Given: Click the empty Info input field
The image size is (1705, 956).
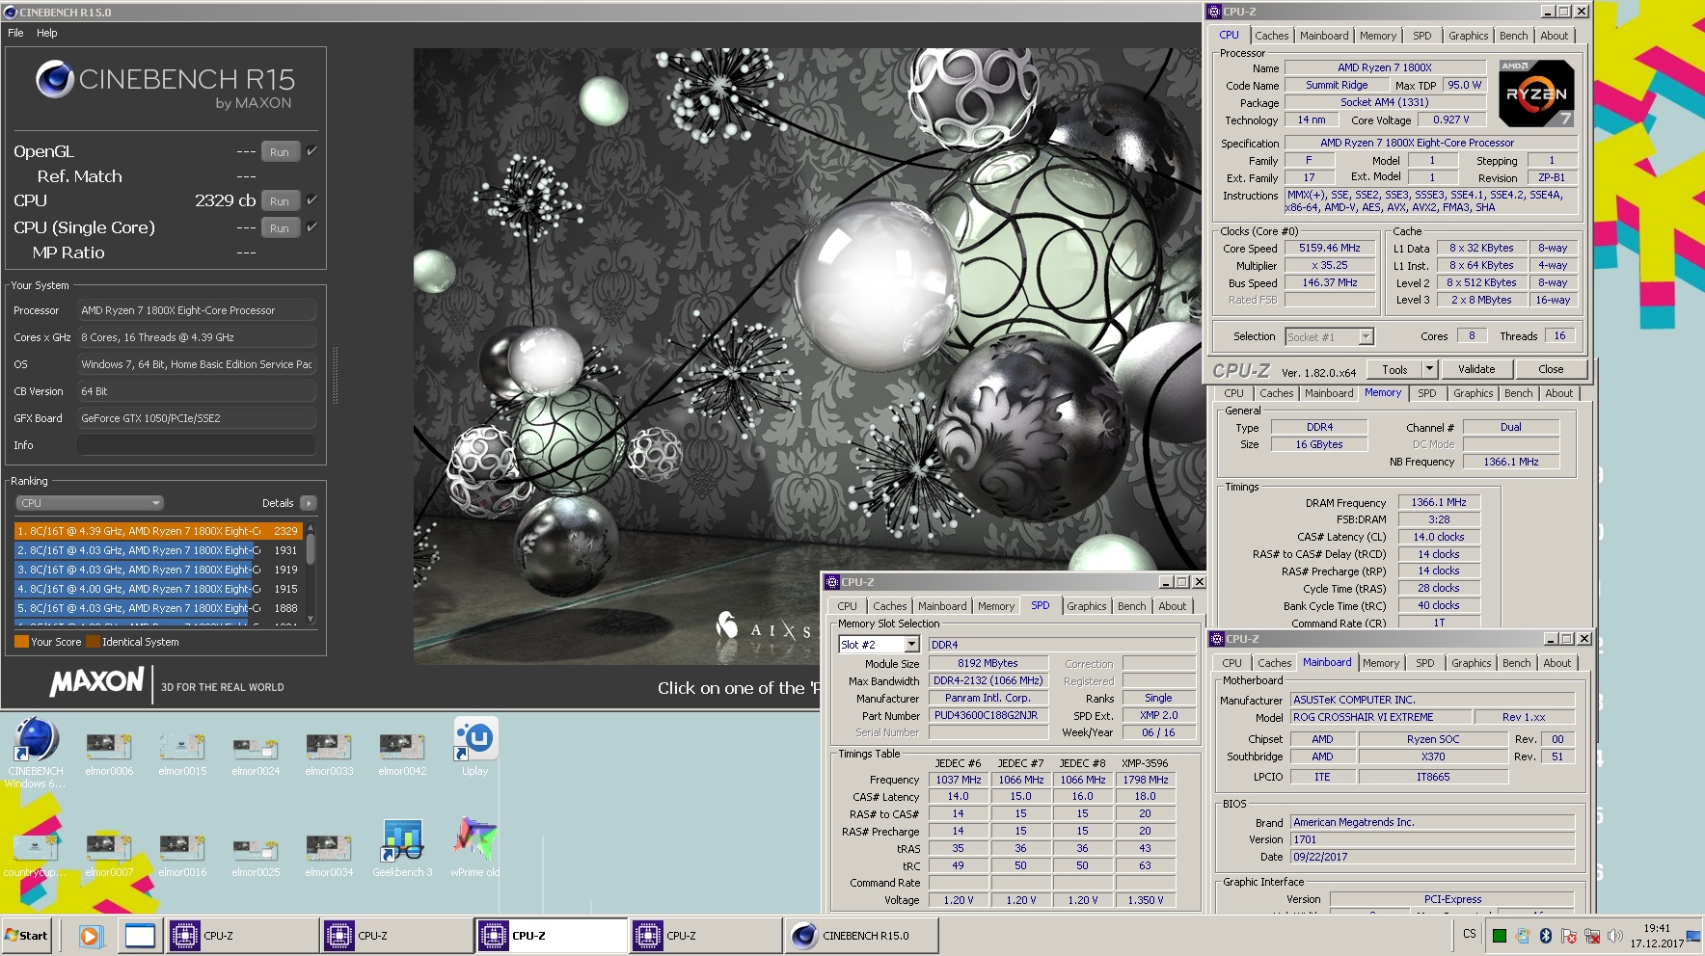Looking at the screenshot, I should [197, 445].
